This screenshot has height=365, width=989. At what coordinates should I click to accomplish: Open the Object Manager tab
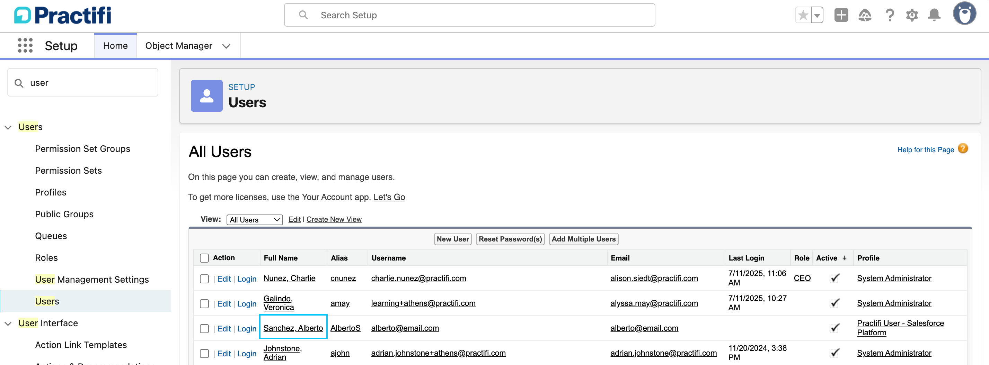click(x=178, y=46)
